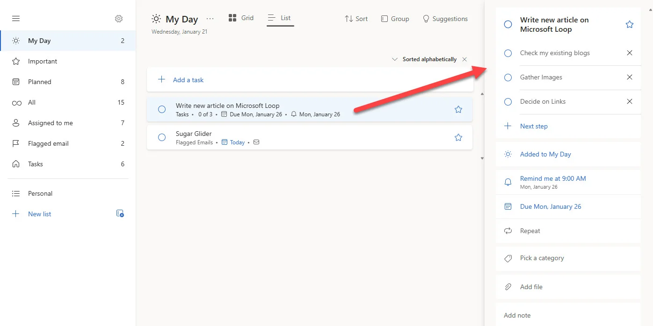Click New list link
Image resolution: width=653 pixels, height=326 pixels.
[40, 214]
